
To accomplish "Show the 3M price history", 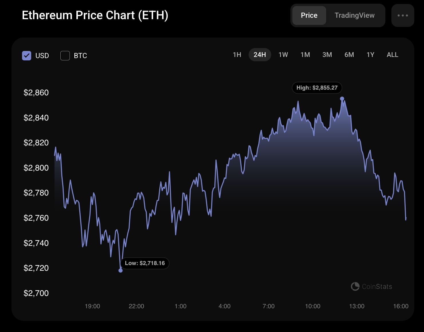I will pos(327,55).
